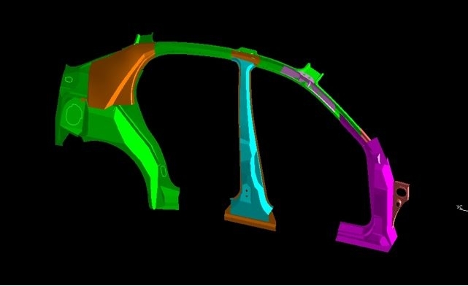
Task: Select the orange base plate under B-pillar
Action: click(250, 221)
